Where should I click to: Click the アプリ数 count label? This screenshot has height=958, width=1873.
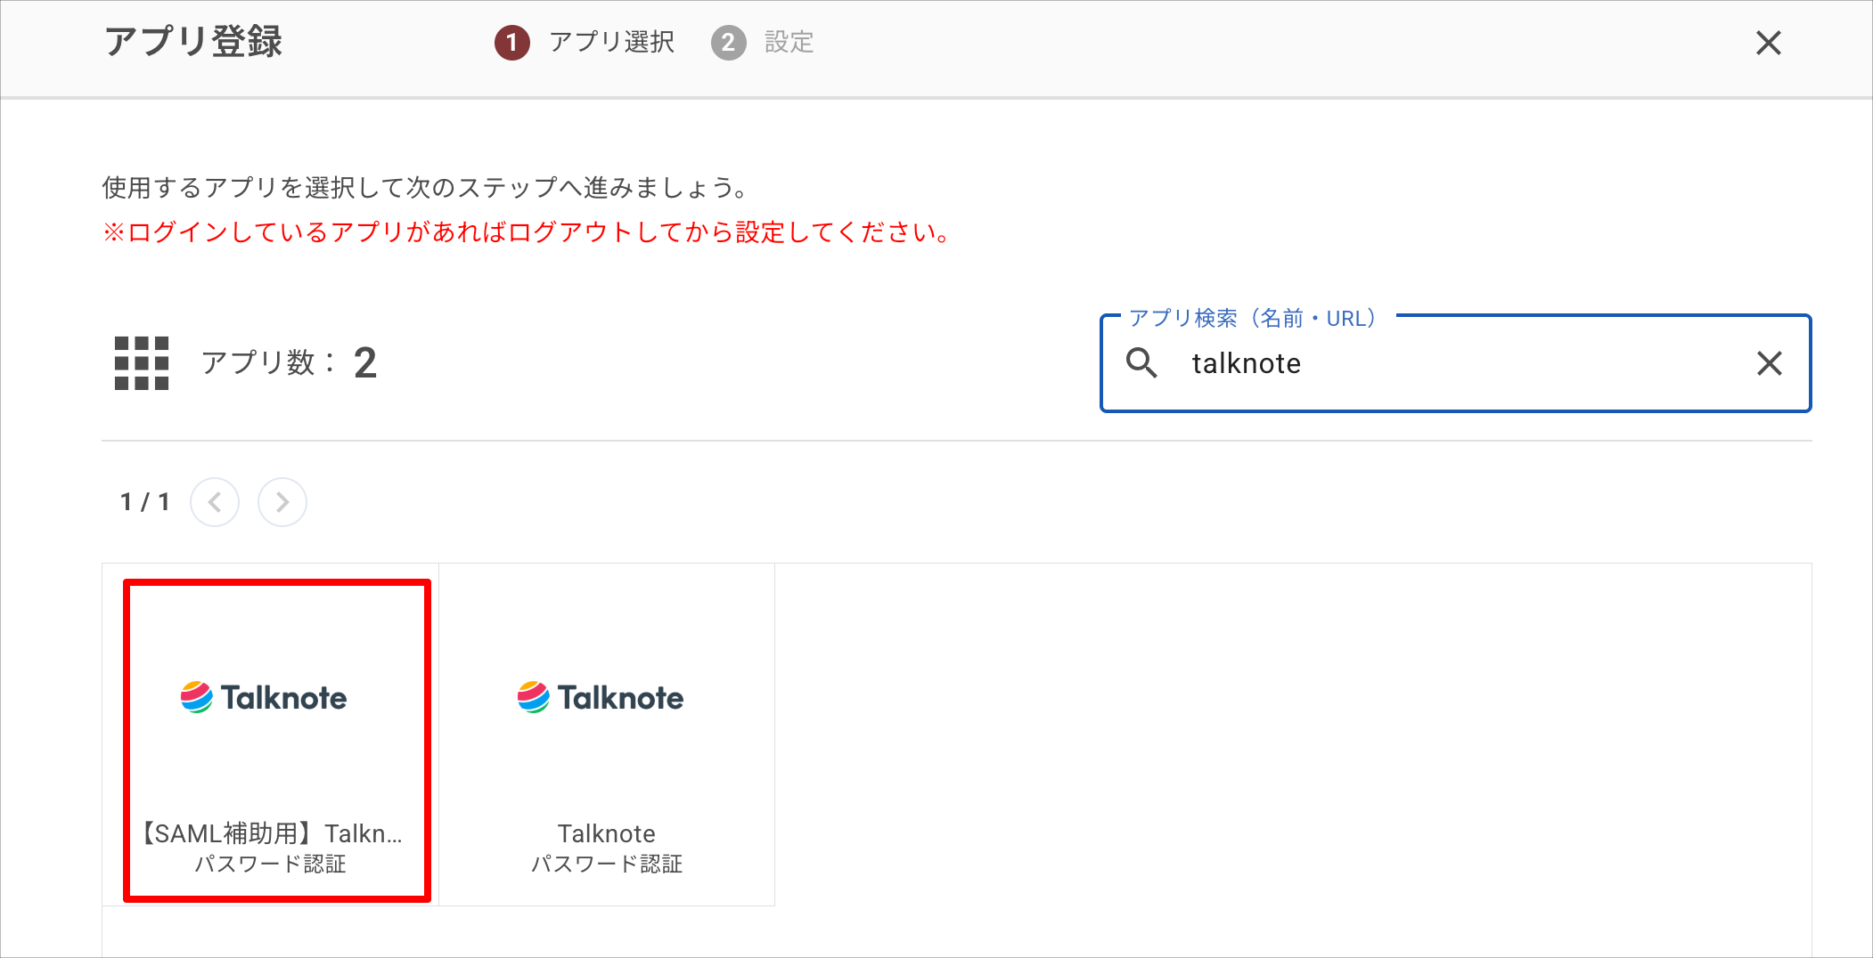[x=289, y=363]
